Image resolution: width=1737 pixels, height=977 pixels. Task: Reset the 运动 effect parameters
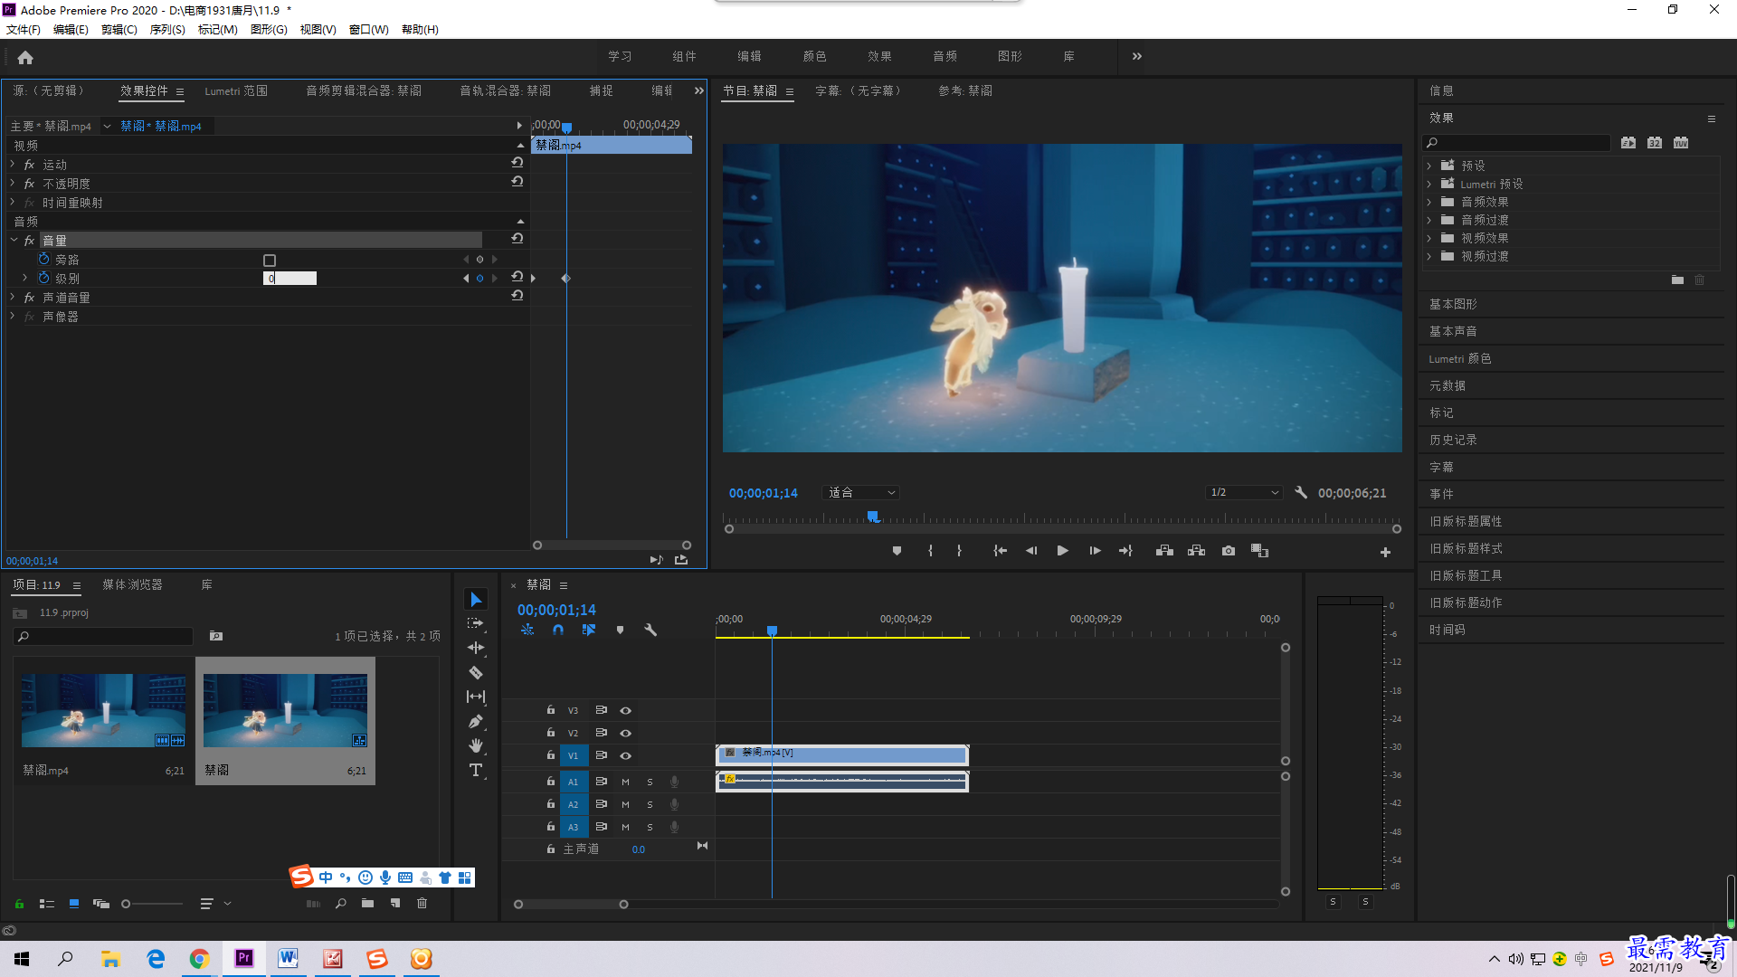517,163
